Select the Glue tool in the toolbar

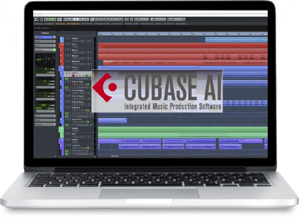tap(101, 19)
